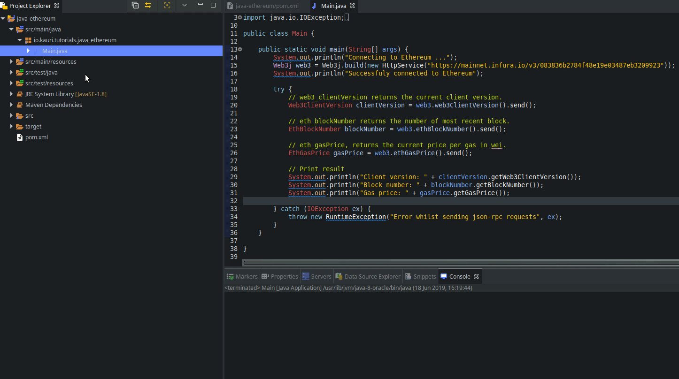
Task: Click the src/test/resources folder icon
Action: 20,83
